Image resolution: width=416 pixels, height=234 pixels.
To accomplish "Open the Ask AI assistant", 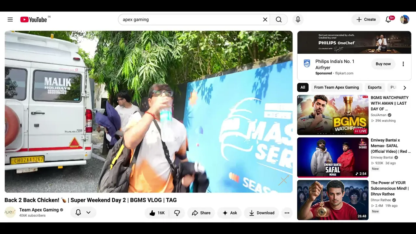I will [x=229, y=213].
